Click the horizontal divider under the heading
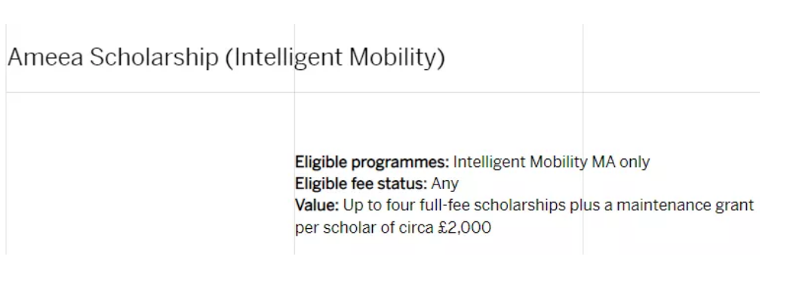790x296 pixels. (383, 92)
